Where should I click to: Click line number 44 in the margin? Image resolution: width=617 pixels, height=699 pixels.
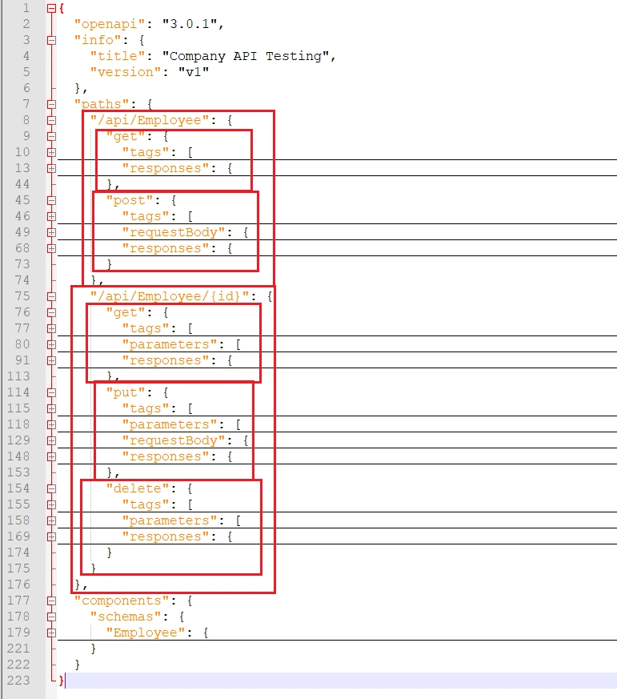[x=22, y=184]
